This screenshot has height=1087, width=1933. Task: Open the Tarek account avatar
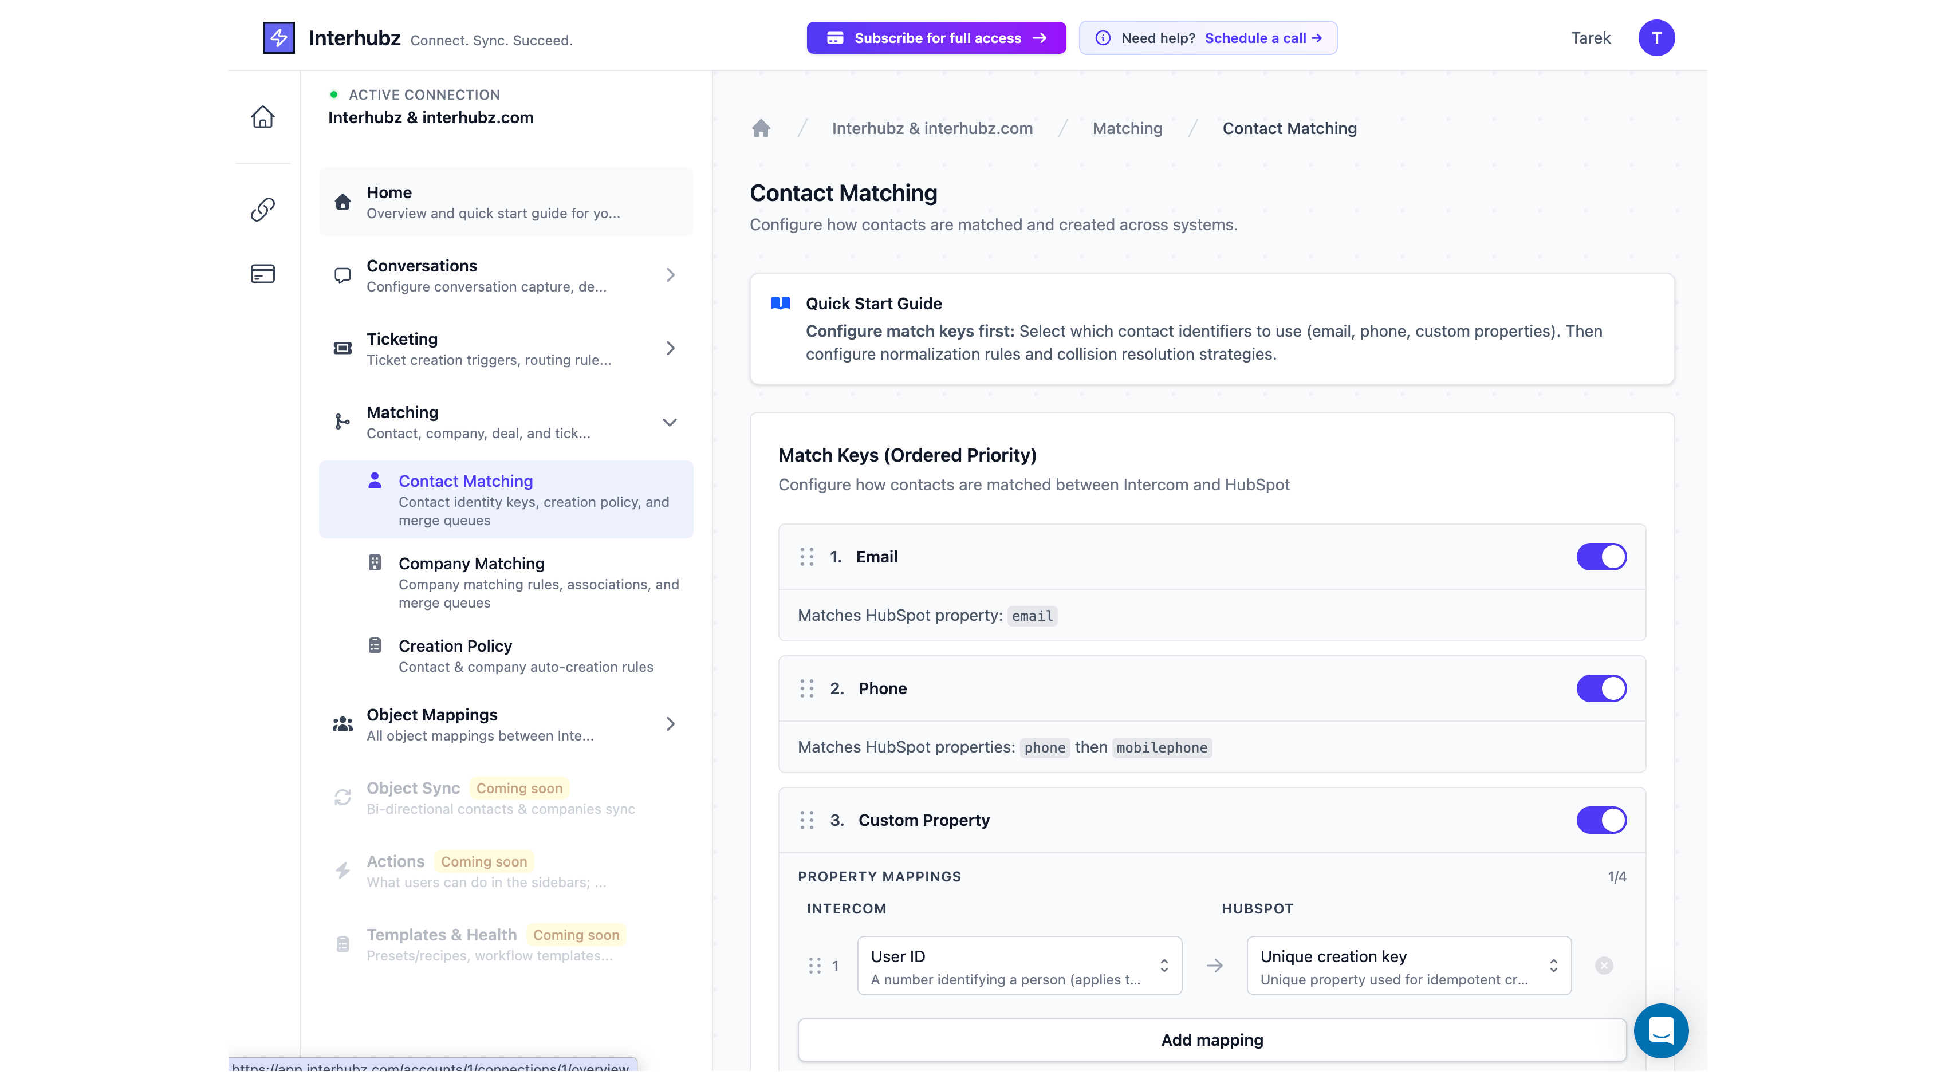(x=1657, y=37)
